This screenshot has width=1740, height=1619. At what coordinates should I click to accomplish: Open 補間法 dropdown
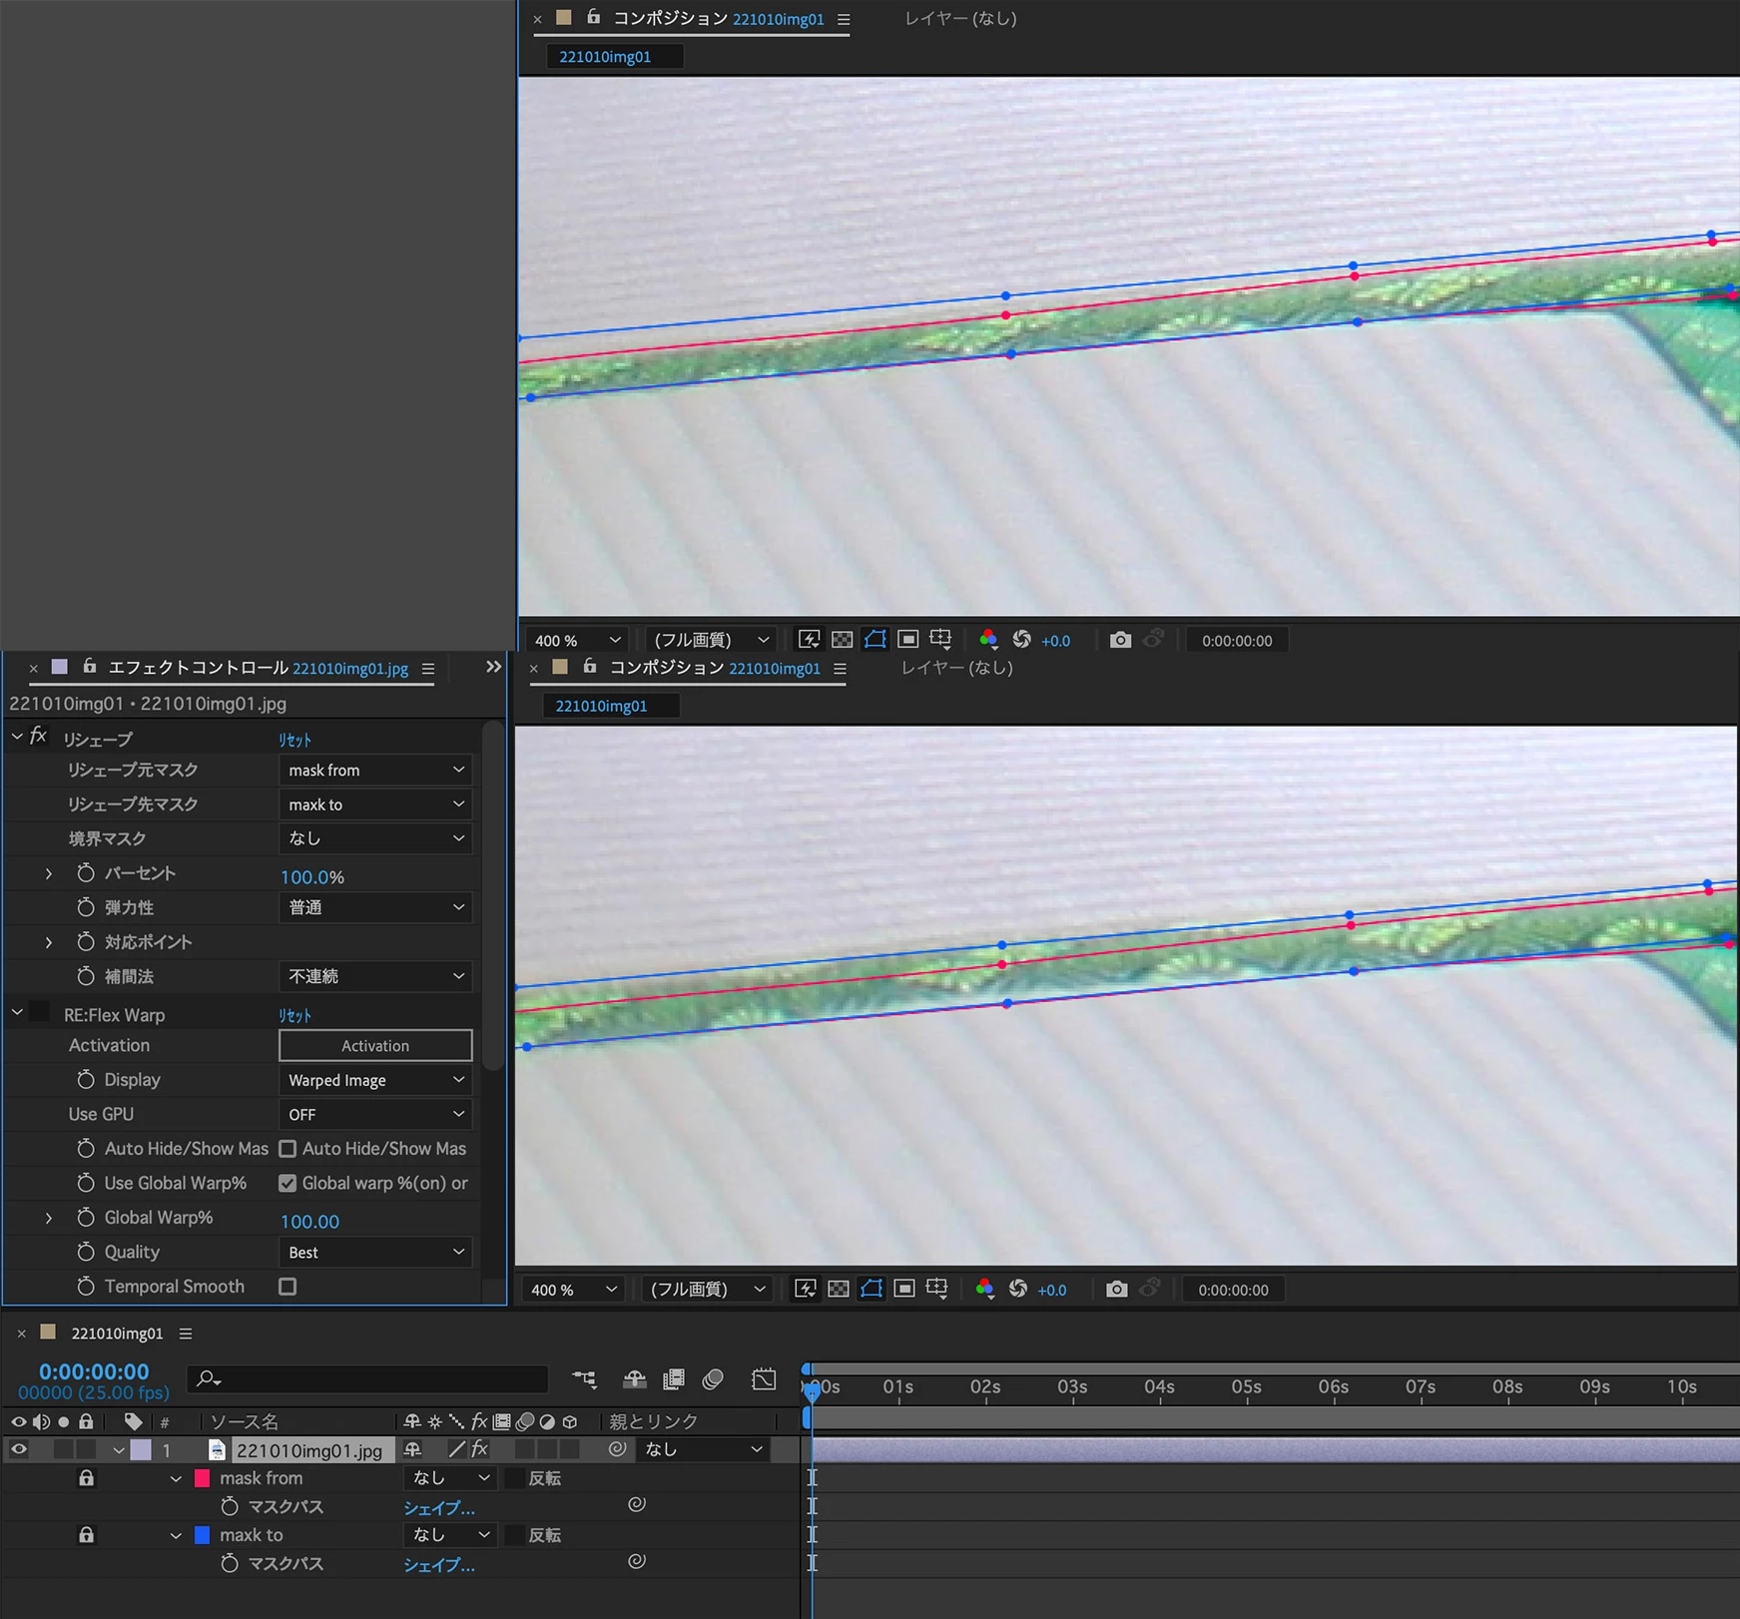point(375,976)
